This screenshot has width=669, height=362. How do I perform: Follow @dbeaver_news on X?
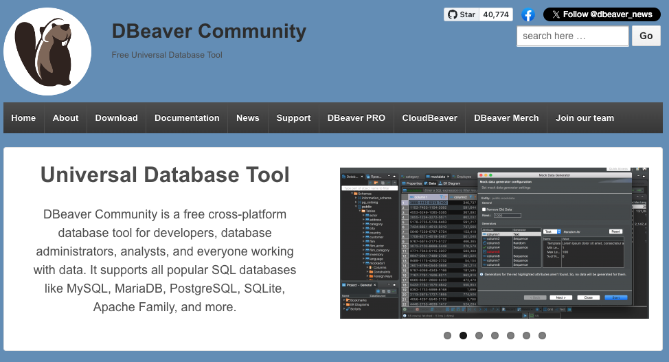602,14
